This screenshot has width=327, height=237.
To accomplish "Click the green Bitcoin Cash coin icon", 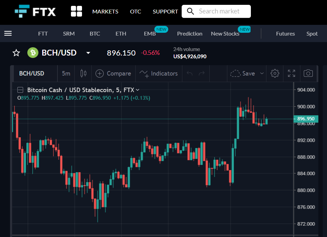I will tap(33, 52).
